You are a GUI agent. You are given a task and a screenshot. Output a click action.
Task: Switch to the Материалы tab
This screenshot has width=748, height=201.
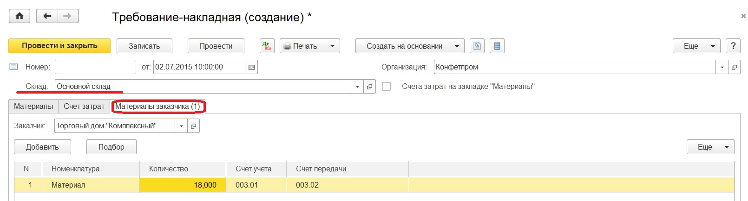(x=33, y=107)
